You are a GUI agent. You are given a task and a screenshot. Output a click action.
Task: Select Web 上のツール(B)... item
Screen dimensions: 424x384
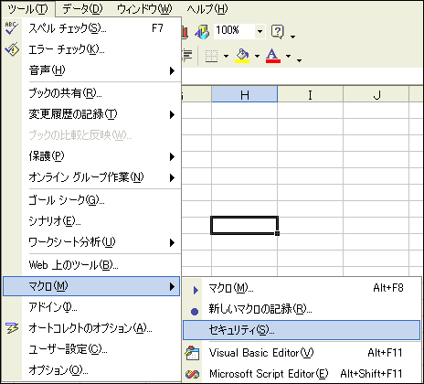[x=91, y=265]
